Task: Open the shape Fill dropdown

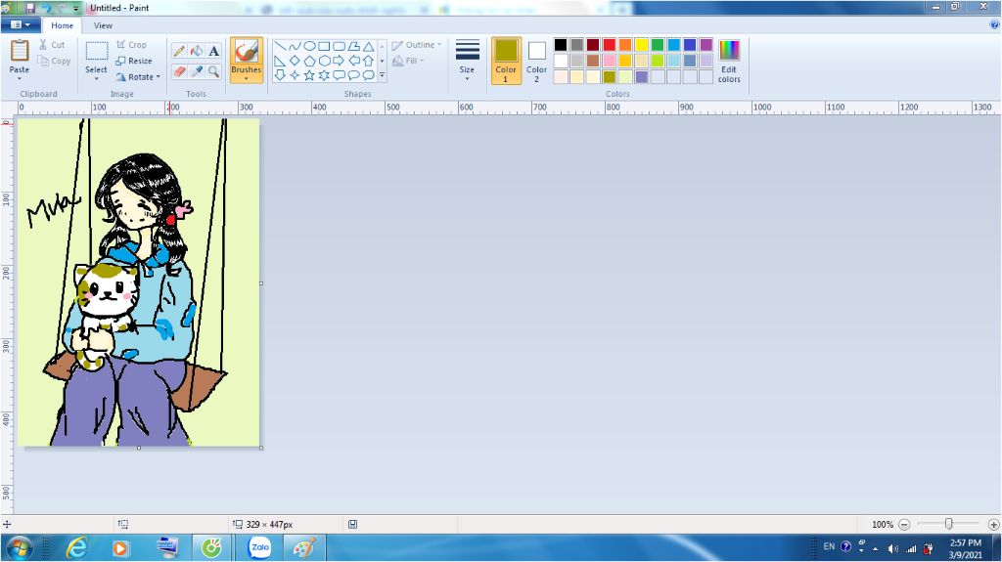Action: [x=408, y=61]
